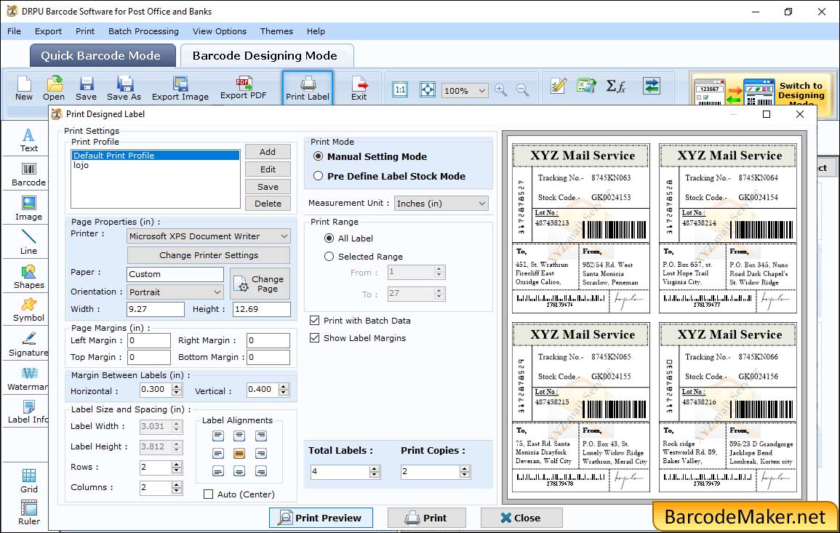The image size is (840, 533).
Task: Open a file with the Open icon
Action: 54,88
